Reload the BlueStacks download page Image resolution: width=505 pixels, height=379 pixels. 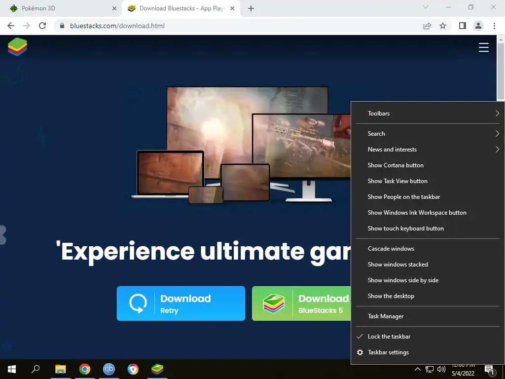pos(42,26)
